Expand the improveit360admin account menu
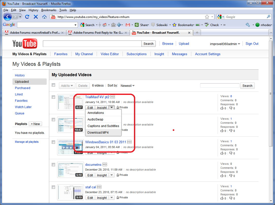 click(x=225, y=44)
